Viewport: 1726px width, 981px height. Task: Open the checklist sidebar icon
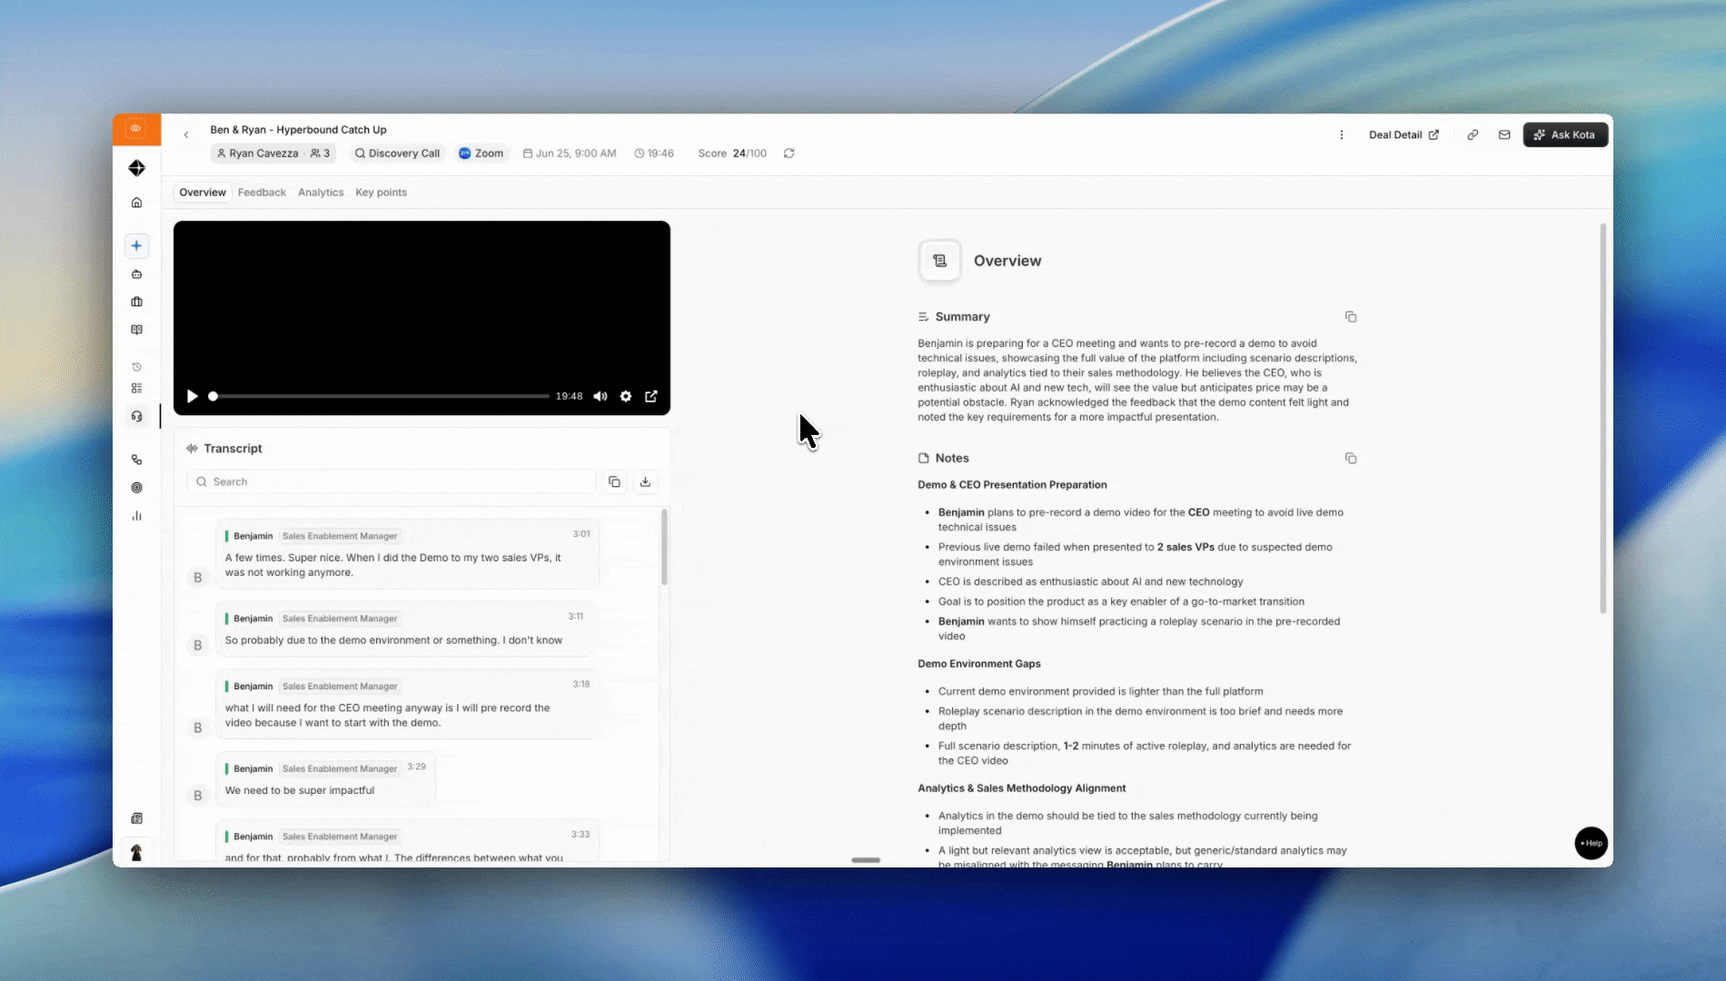click(x=136, y=388)
